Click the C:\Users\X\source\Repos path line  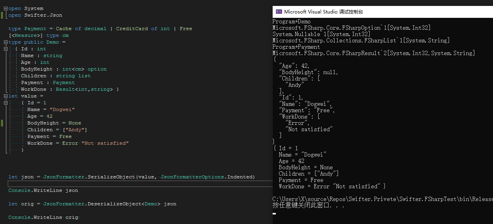coord(383,199)
